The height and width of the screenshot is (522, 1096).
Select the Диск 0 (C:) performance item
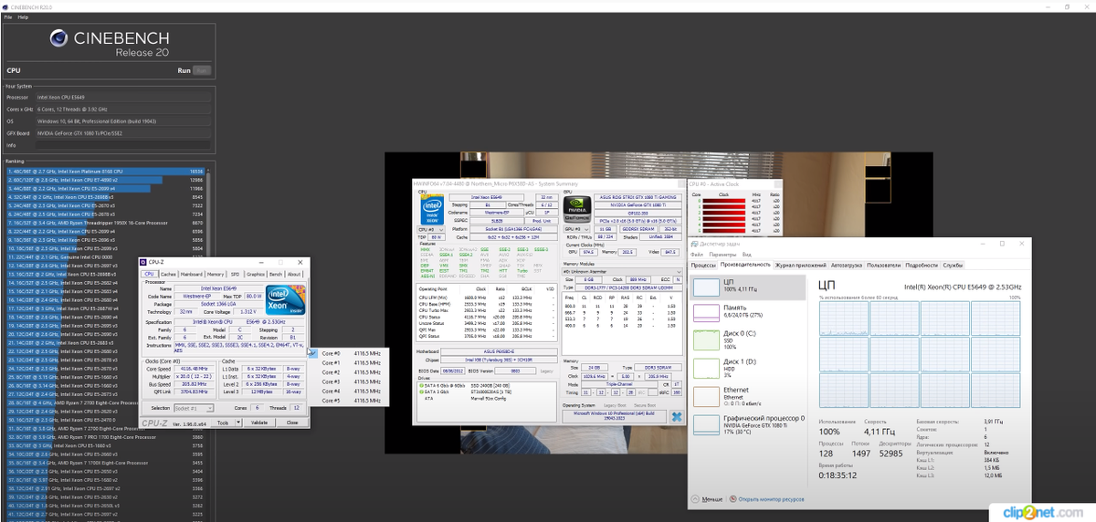tap(750, 339)
